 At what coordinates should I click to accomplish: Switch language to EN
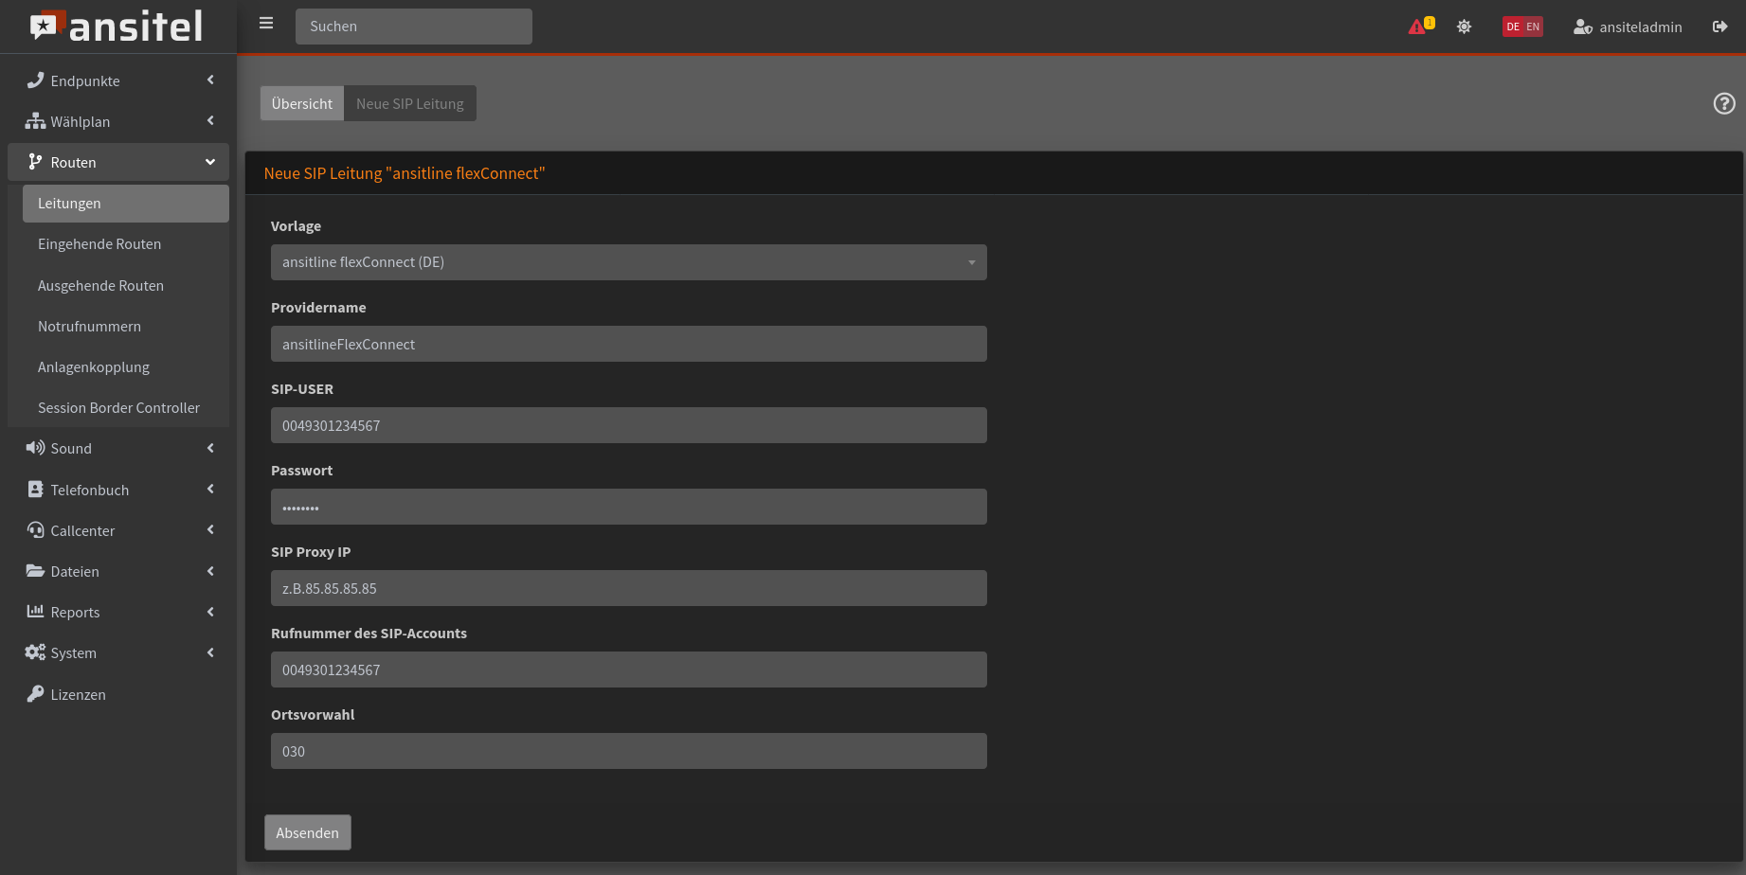1533,27
